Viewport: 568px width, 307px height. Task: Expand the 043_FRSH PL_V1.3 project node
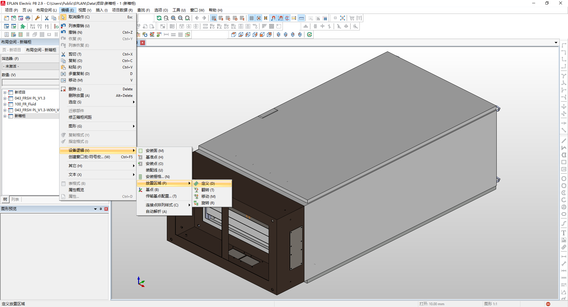tap(5, 98)
